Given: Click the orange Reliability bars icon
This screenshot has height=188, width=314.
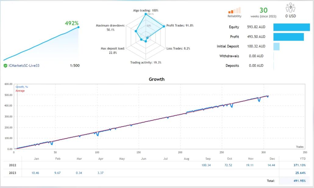Looking at the screenshot, I should click(x=234, y=11).
